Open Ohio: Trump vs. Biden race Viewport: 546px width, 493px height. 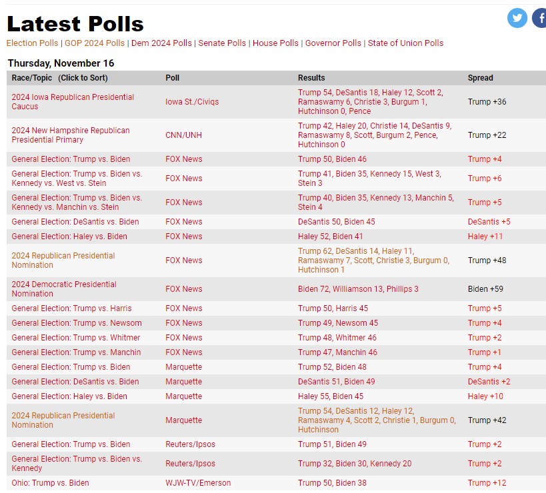coord(50,483)
